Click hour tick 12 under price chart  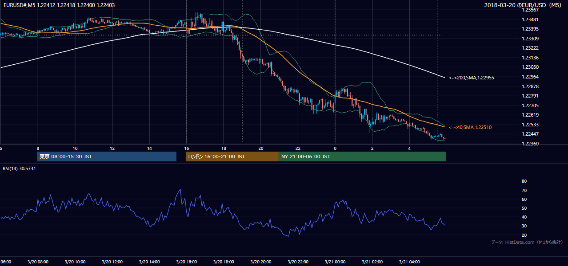tap(112, 148)
